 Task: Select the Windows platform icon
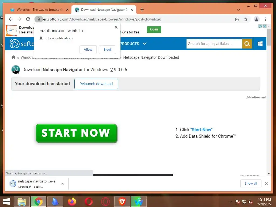pos(260,44)
